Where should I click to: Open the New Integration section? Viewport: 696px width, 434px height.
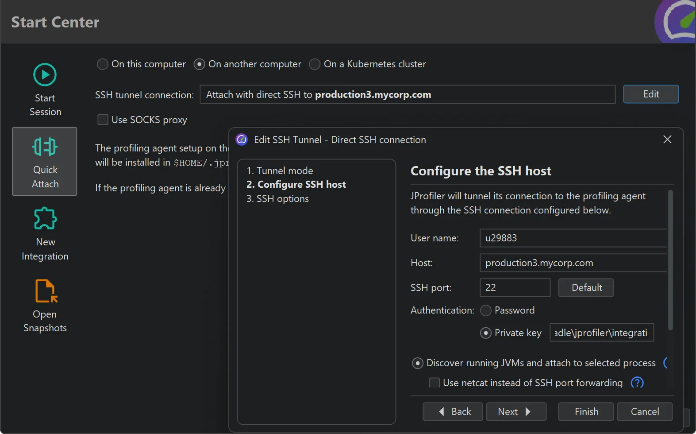tap(45, 234)
